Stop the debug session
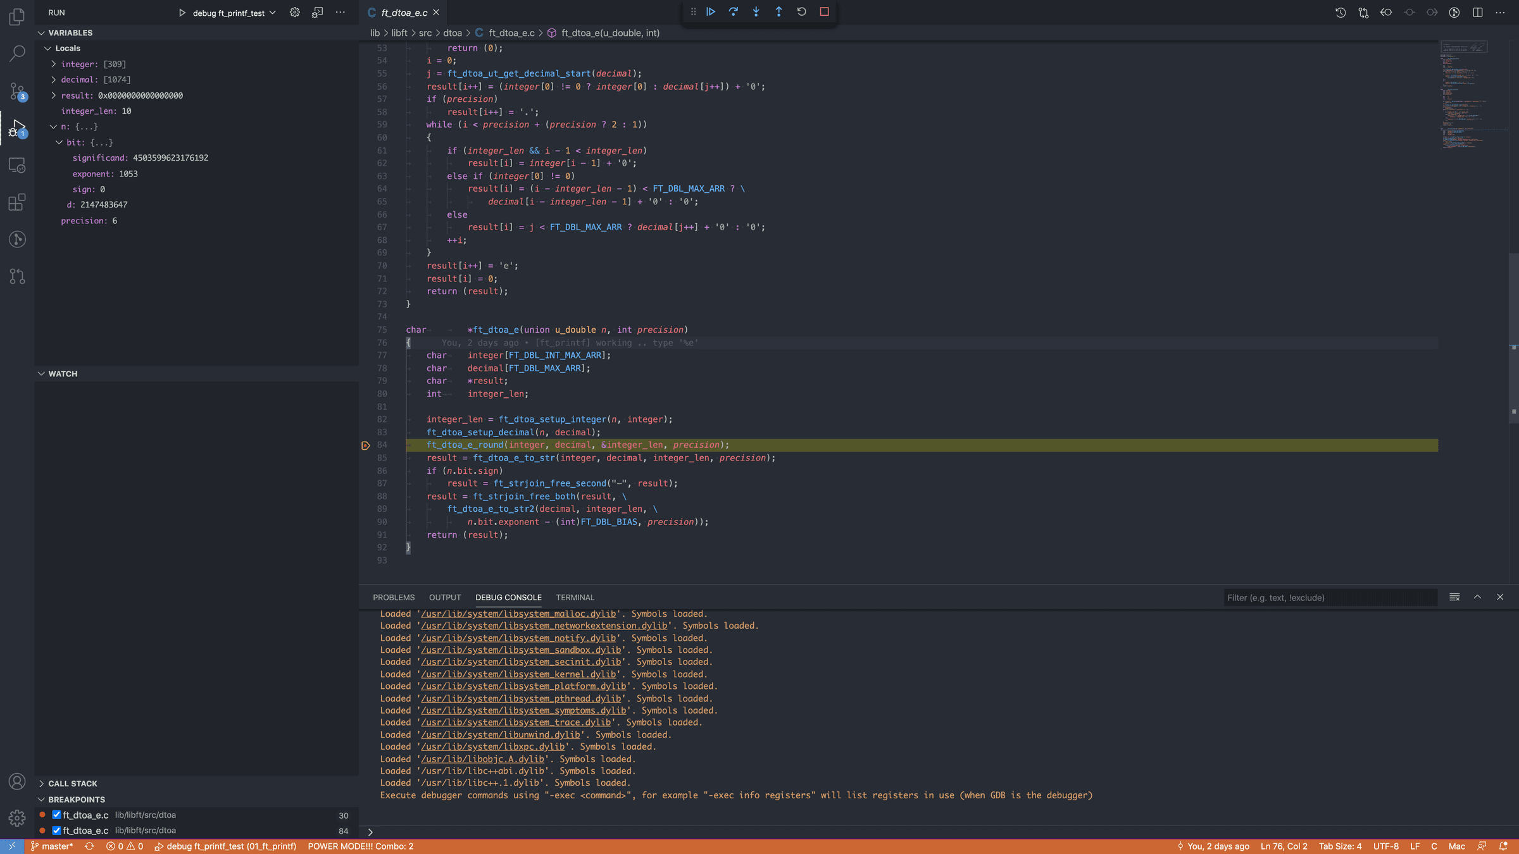The height and width of the screenshot is (854, 1519). [x=823, y=11]
